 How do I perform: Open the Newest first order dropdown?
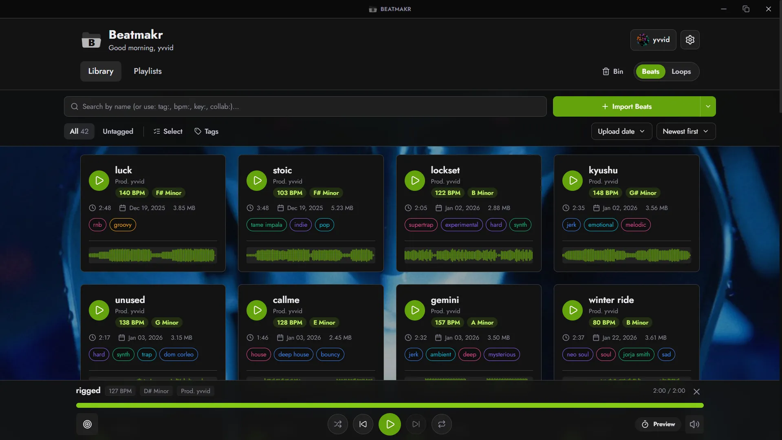[x=685, y=131]
